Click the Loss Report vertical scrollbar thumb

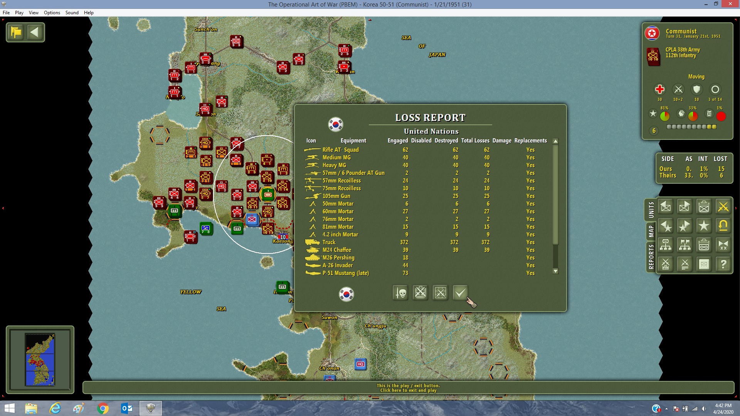tap(555, 195)
